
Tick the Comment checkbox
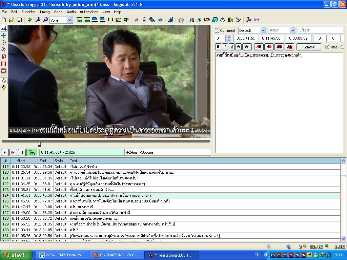217,30
